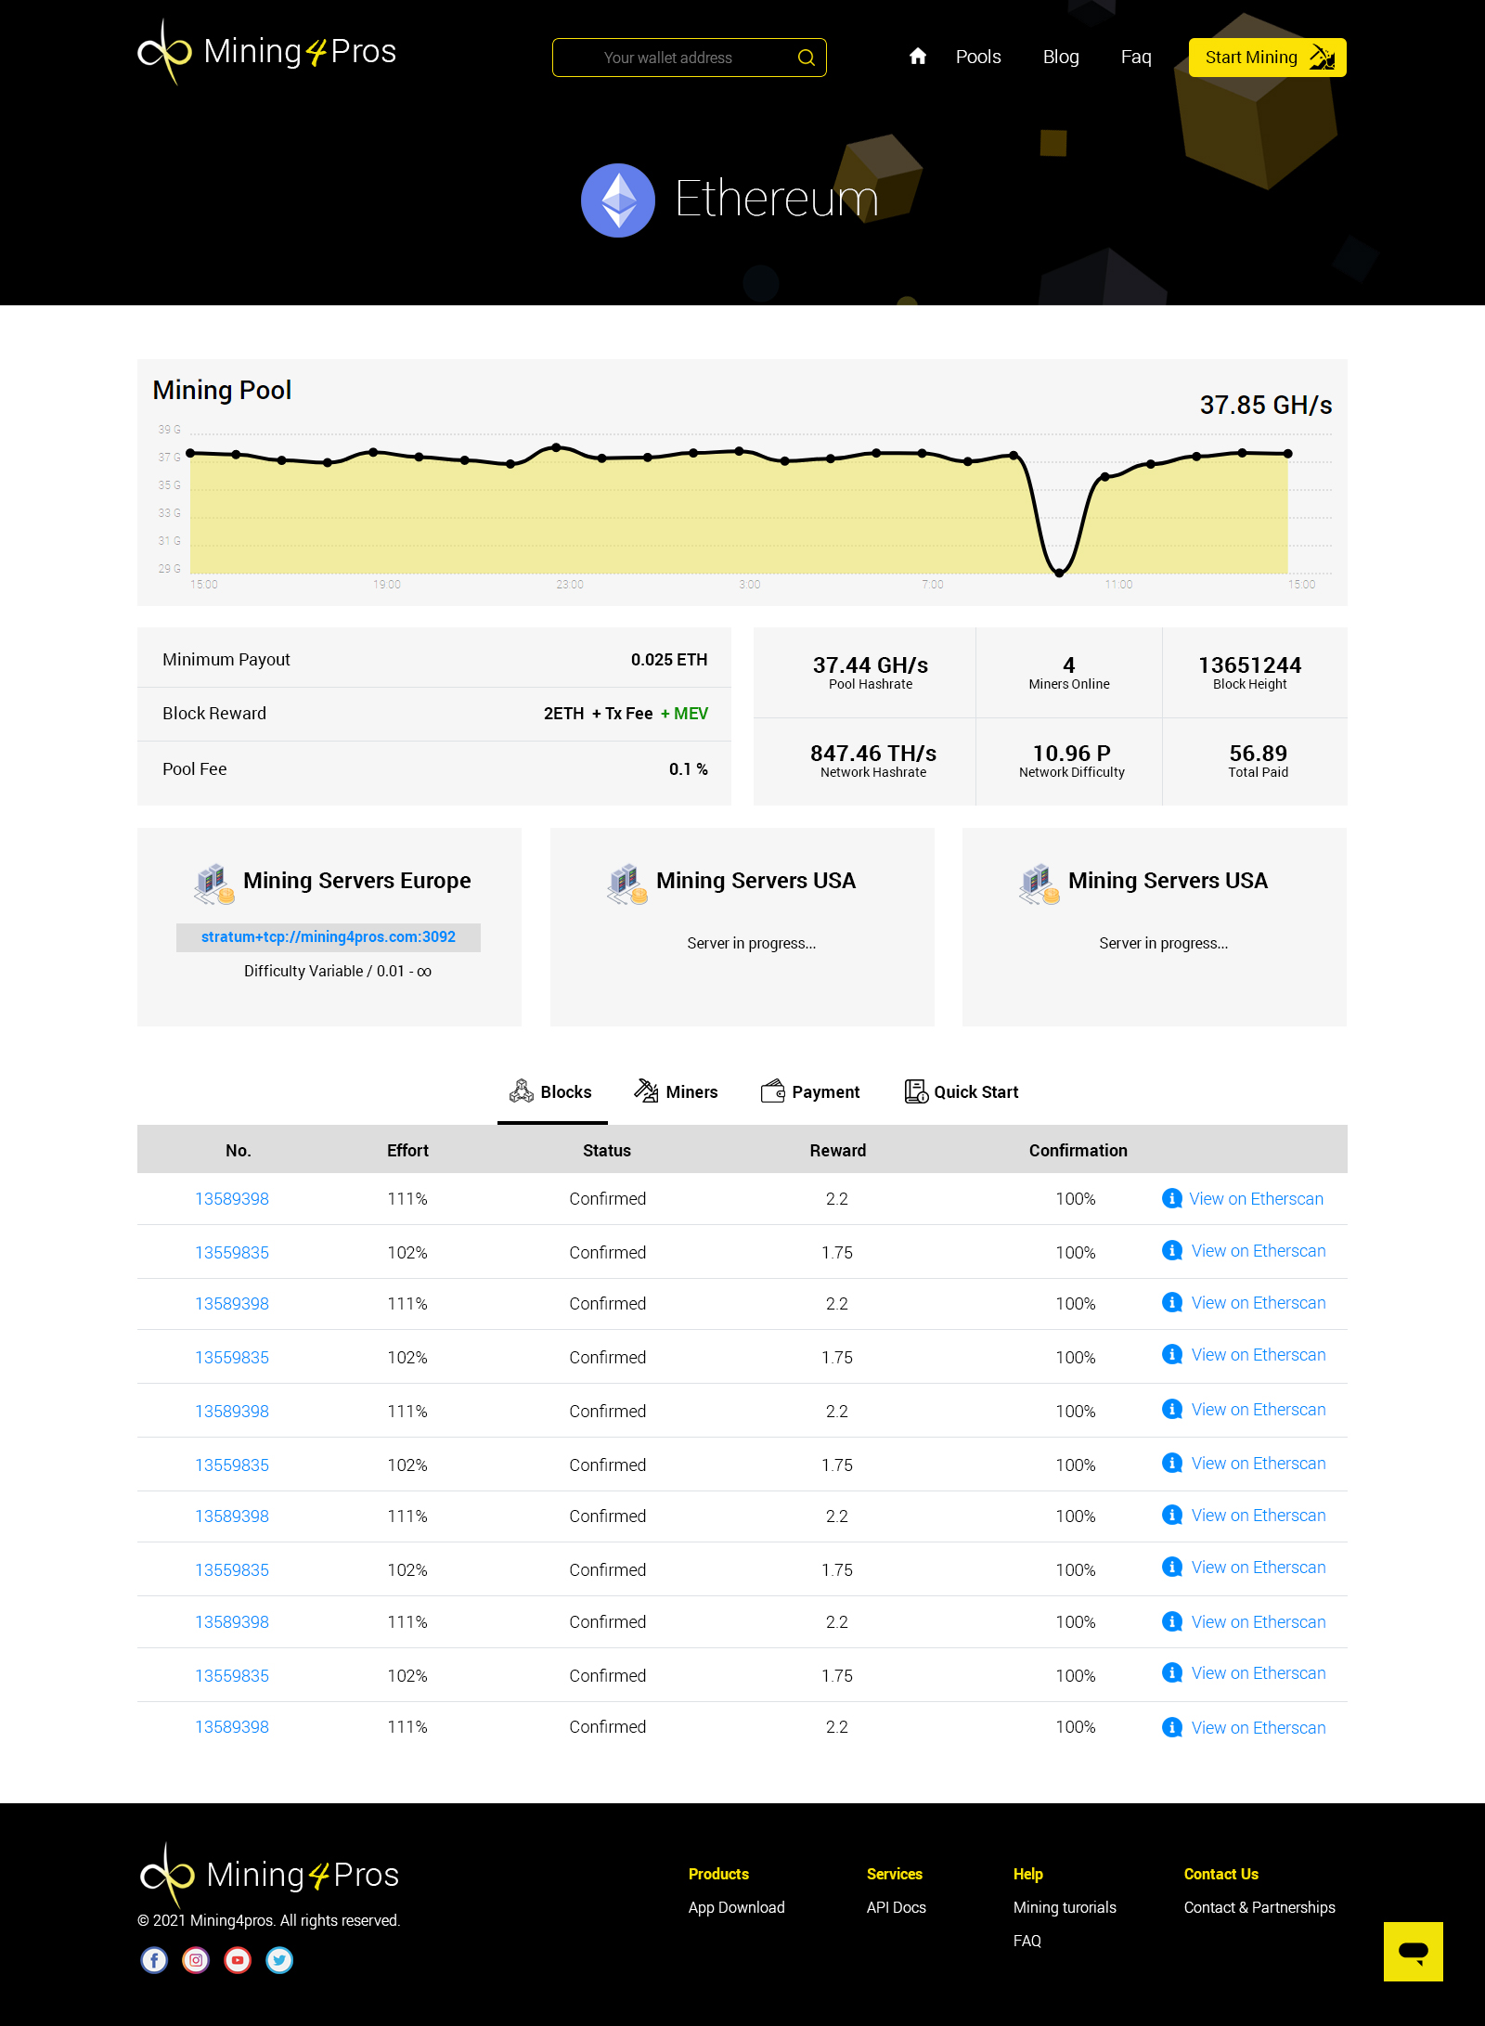The image size is (1485, 2026).
Task: Switch to the Payment tab
Action: [x=810, y=1091]
